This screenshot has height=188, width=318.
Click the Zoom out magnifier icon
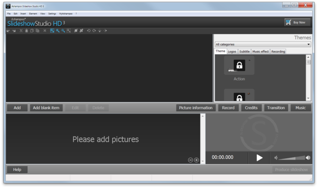[x=63, y=31]
